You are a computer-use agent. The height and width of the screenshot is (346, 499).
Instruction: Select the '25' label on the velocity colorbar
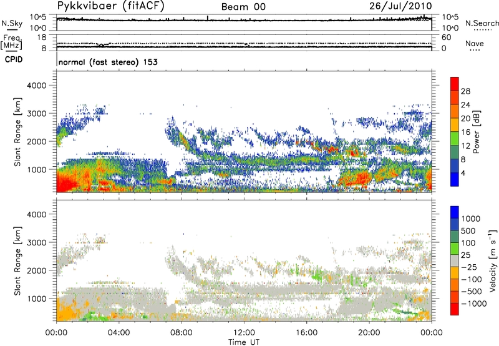pos(466,255)
